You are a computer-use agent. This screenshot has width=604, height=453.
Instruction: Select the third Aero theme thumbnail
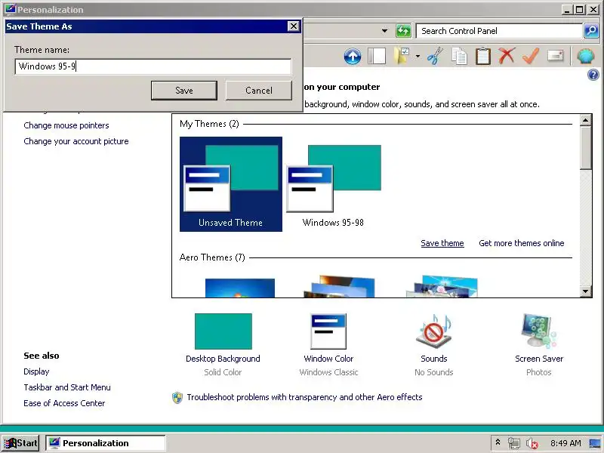(x=442, y=286)
